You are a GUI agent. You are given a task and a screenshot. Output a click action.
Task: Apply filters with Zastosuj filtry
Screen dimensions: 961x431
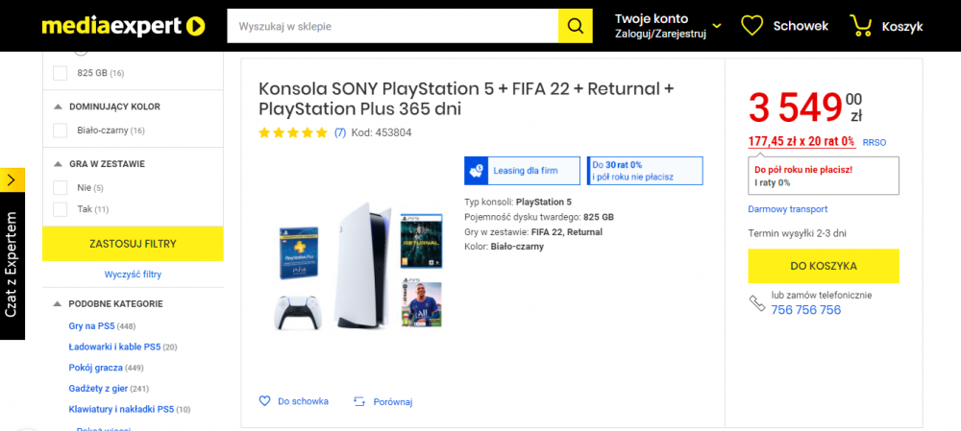(133, 244)
